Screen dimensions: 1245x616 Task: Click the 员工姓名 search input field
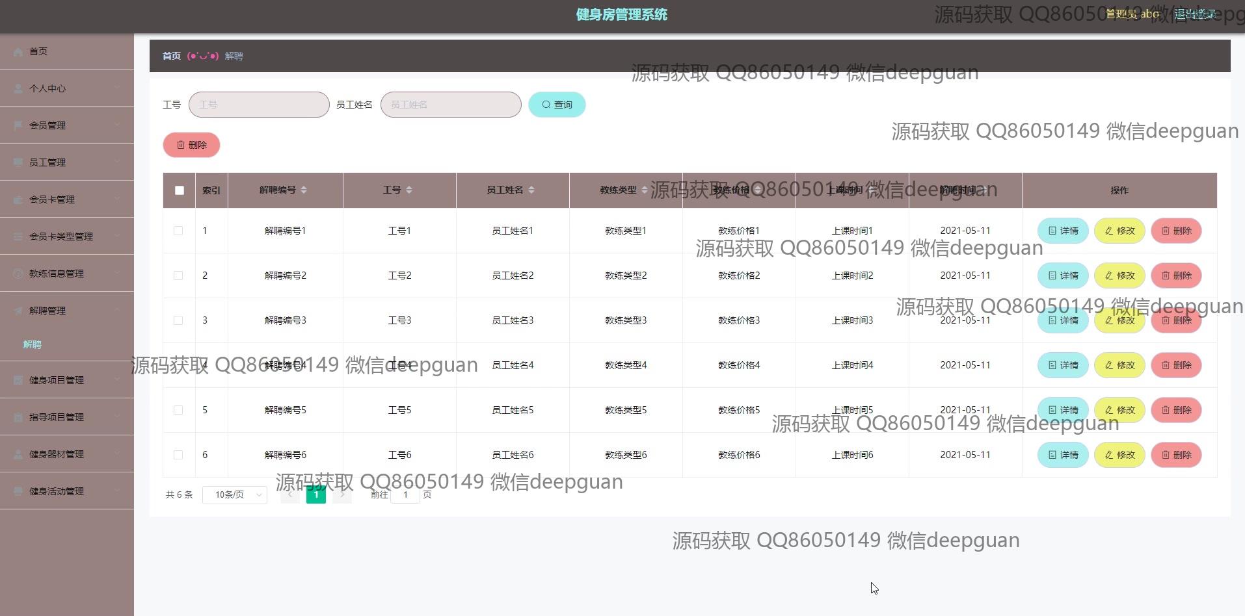point(451,105)
